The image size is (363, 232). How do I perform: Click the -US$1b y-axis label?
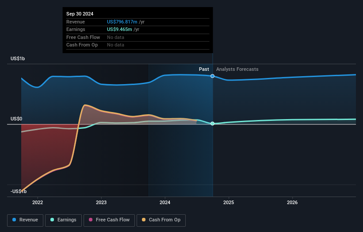click(x=19, y=191)
